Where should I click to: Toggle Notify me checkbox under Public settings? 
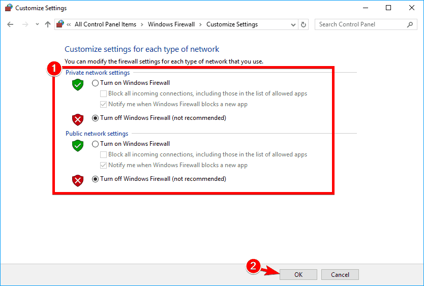coord(103,165)
